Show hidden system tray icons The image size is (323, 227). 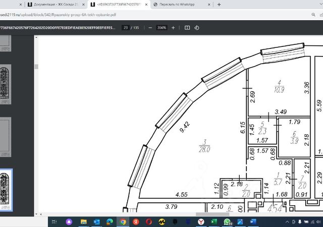click(287, 222)
